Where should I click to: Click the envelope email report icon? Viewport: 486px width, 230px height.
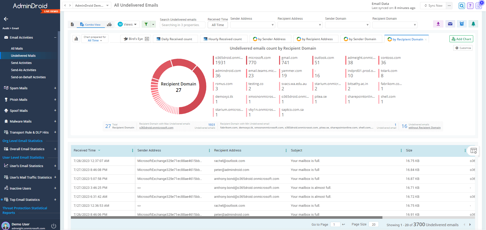point(450,24)
